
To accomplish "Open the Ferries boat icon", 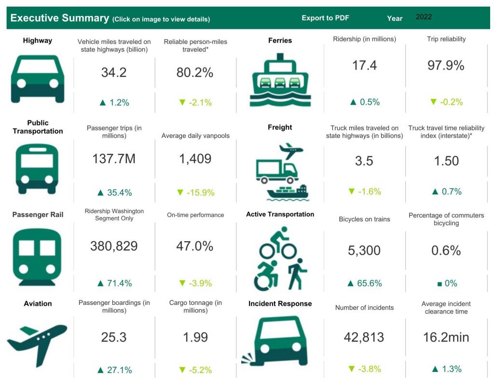I will pos(280,80).
